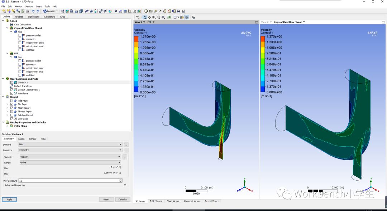
Task: Insert a Comment via toolbar icon
Action: pyautogui.click(x=134, y=11)
